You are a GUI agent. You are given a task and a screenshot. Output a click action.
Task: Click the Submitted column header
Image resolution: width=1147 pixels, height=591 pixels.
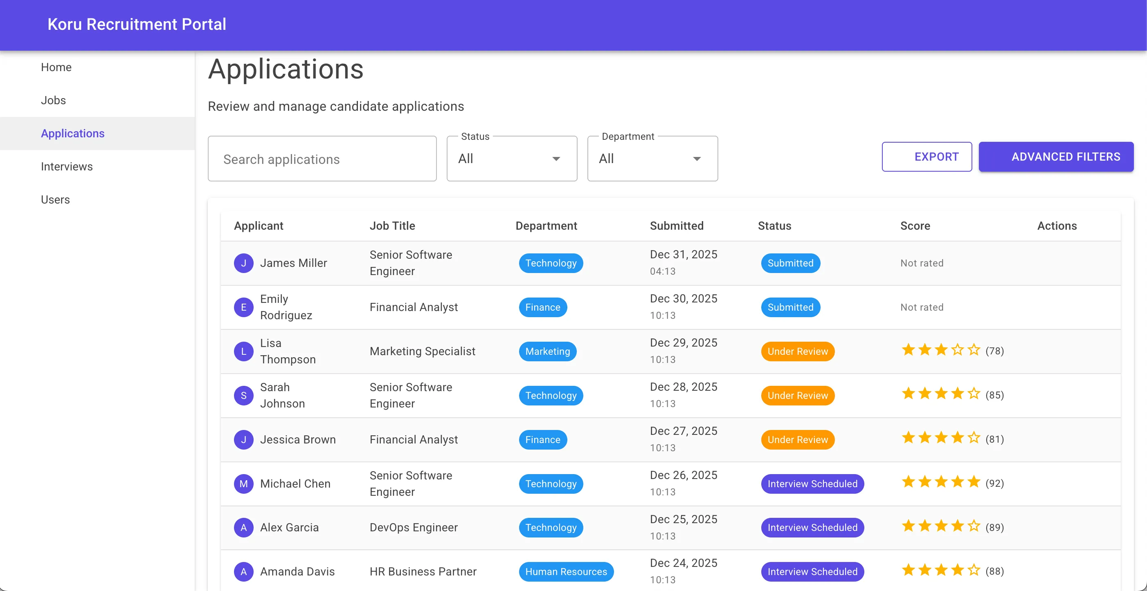(x=677, y=226)
